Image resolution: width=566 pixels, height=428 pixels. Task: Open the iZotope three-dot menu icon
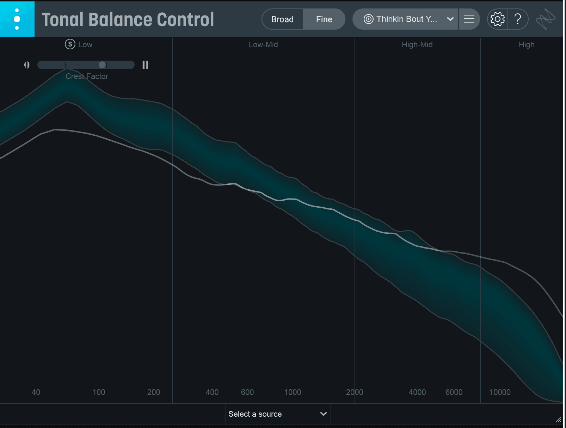pyautogui.click(x=17, y=19)
